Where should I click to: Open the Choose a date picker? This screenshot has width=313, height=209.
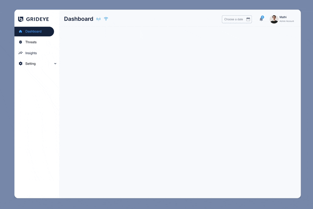click(x=234, y=19)
